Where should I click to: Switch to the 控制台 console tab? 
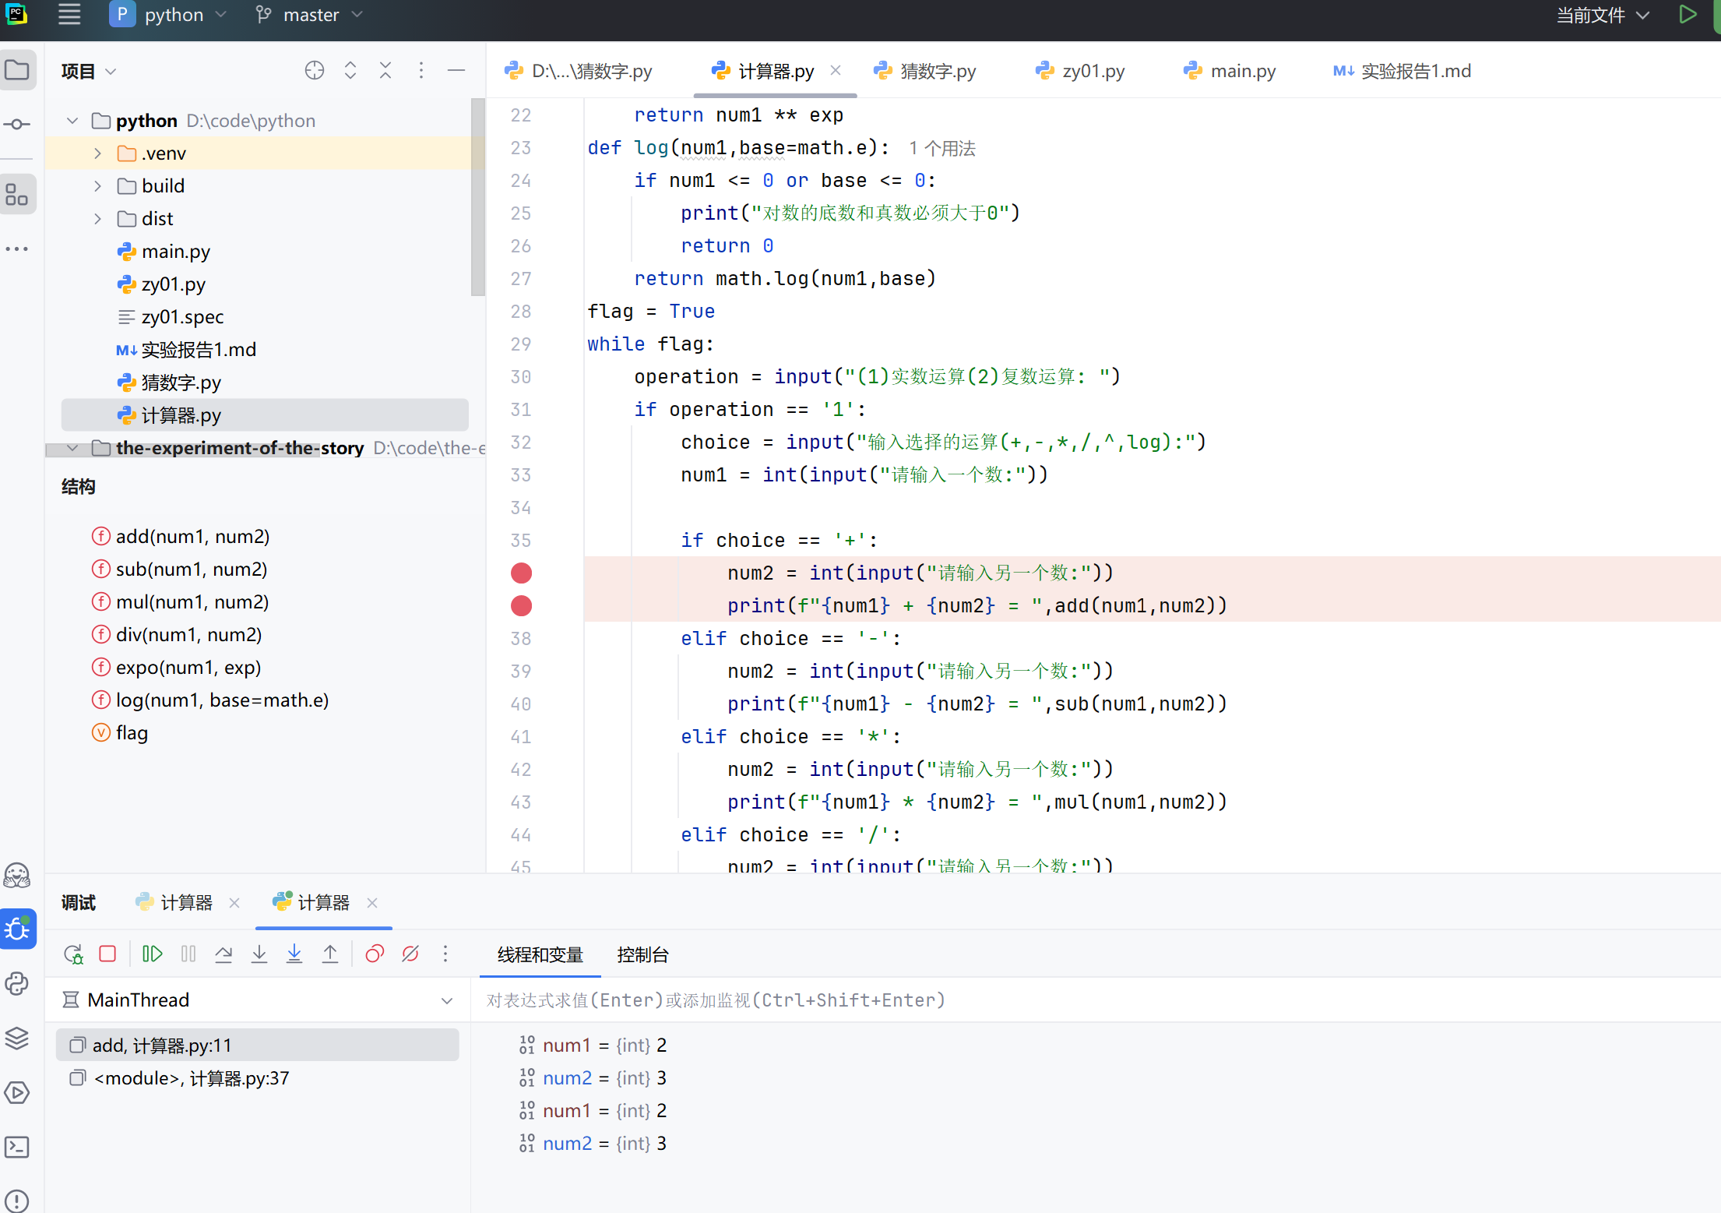coord(642,955)
